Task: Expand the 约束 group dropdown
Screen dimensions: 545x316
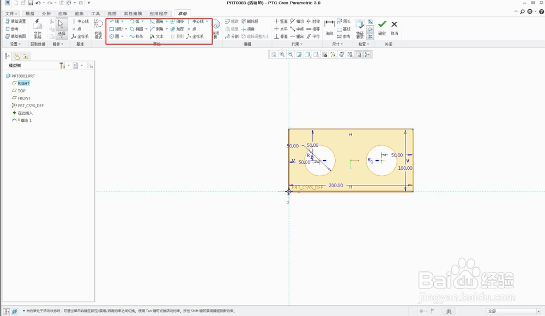Action: point(298,44)
